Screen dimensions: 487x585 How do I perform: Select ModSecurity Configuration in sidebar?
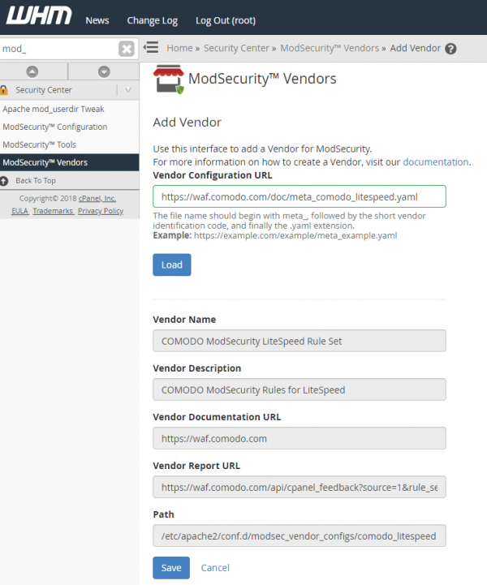click(55, 127)
